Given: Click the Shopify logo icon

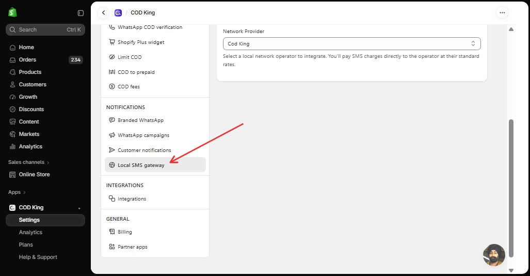Looking at the screenshot, I should [x=12, y=12].
